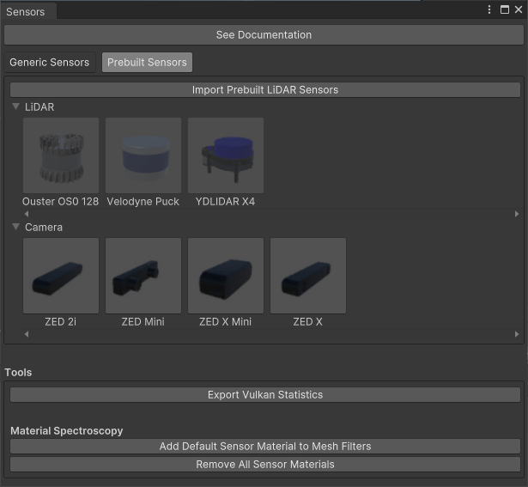Image resolution: width=528 pixels, height=487 pixels.
Task: Click Remove All Sensor Materials
Action: tap(265, 465)
